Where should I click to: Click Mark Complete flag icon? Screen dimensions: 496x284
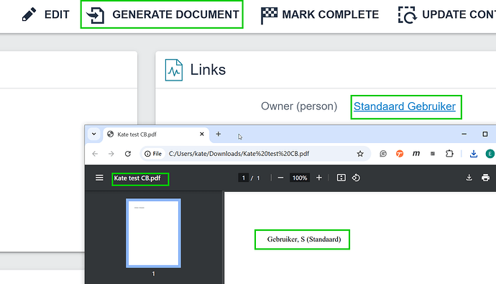[x=269, y=15]
